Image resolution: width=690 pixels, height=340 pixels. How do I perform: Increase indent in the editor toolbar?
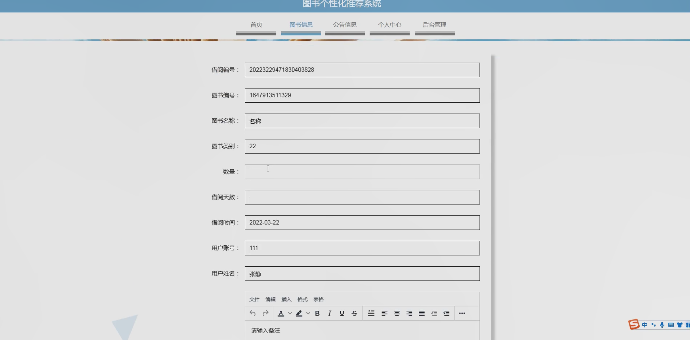click(446, 313)
